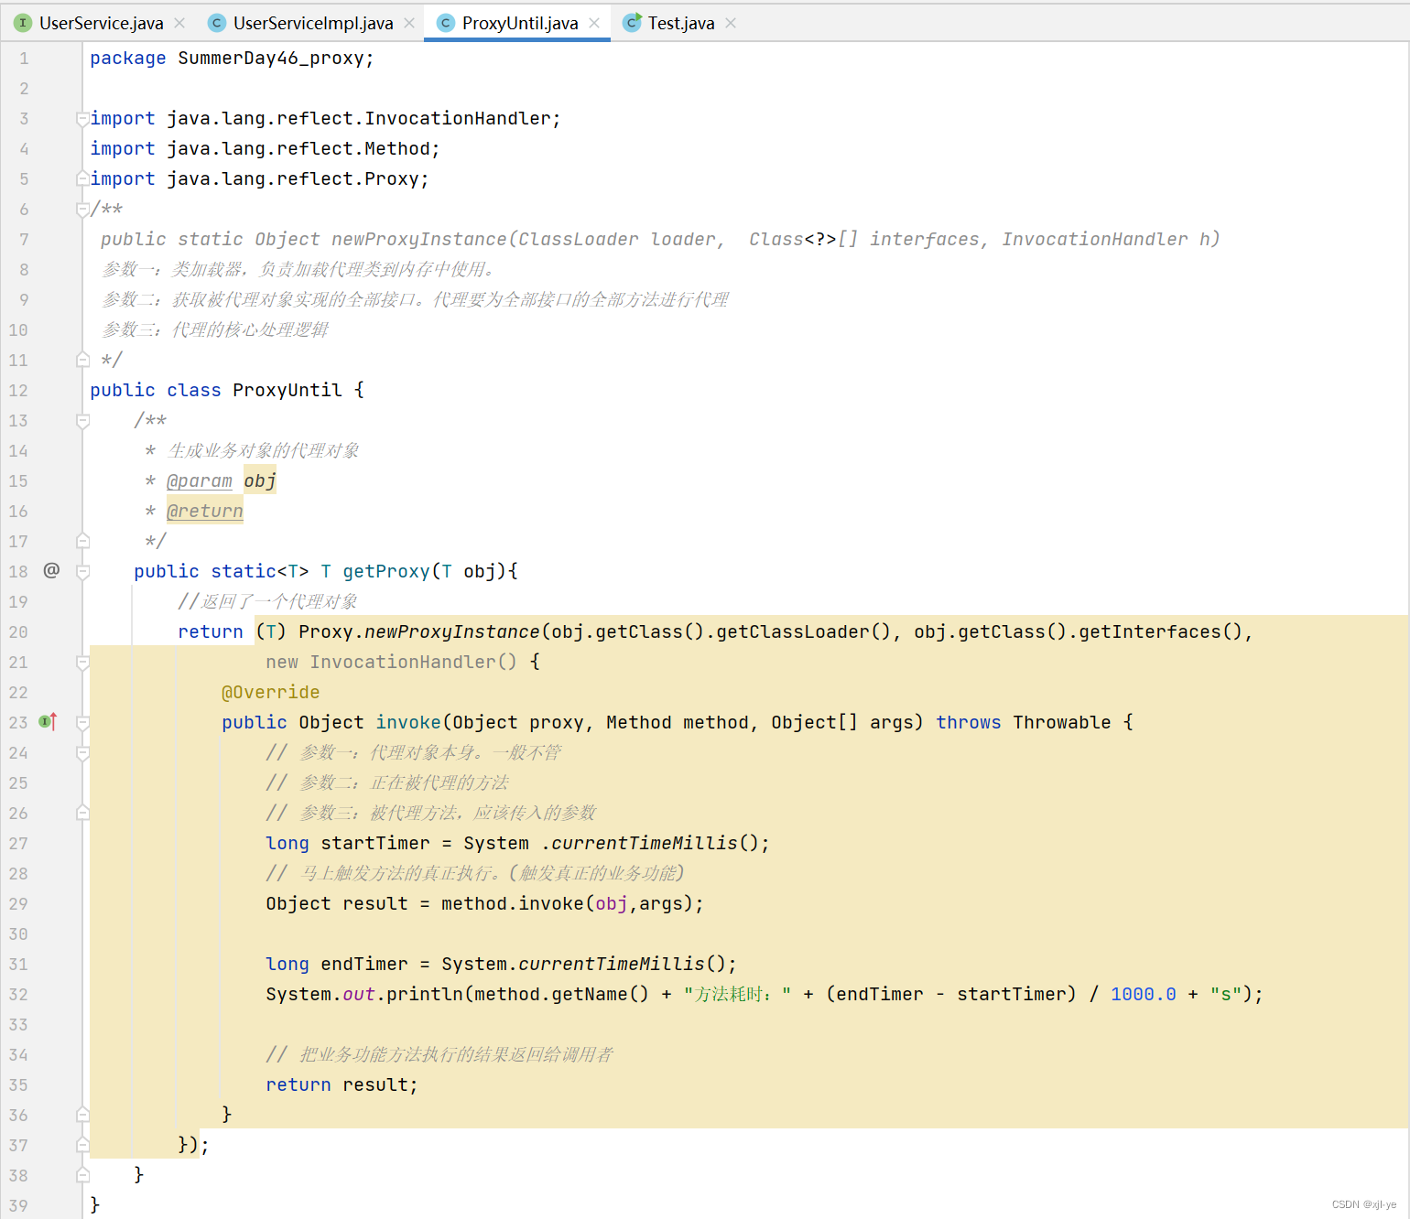Switch to the UserService.java tab
The image size is (1410, 1219).
point(101,23)
